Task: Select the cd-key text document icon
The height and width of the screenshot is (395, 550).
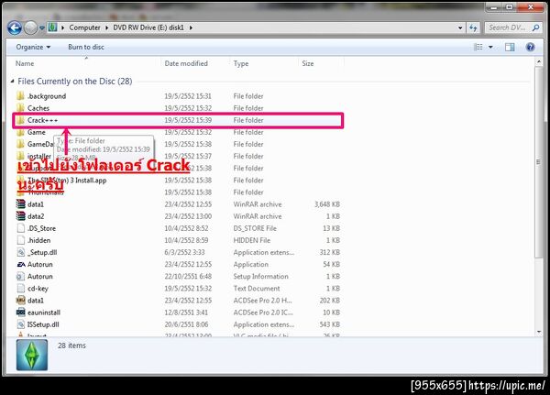Action: pyautogui.click(x=21, y=289)
